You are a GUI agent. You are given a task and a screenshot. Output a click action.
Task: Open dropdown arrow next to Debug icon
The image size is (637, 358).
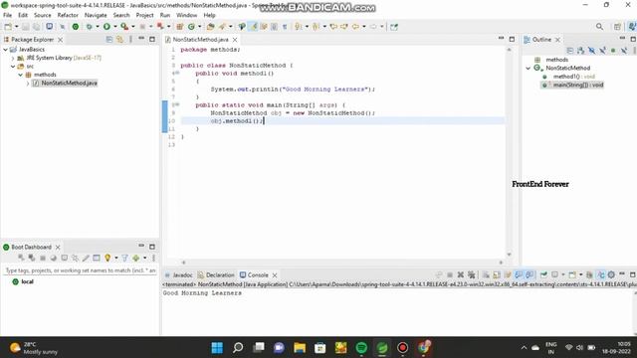pyautogui.click(x=98, y=27)
